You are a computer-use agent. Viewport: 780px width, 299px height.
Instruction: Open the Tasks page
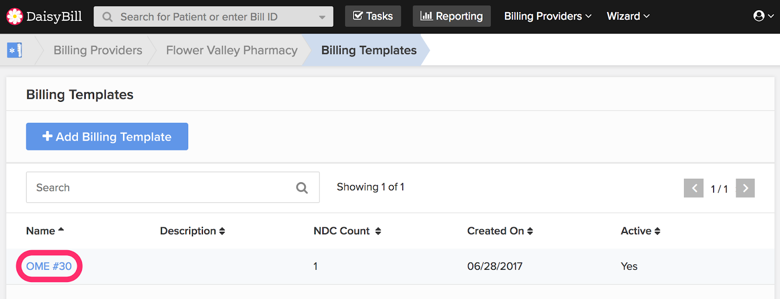pos(373,16)
